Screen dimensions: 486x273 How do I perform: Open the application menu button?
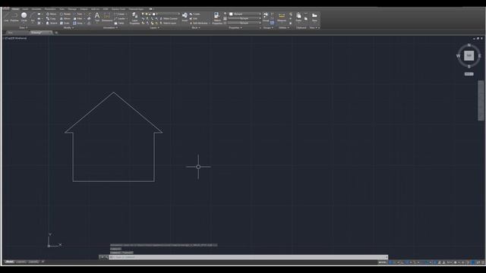tap(5, 9)
